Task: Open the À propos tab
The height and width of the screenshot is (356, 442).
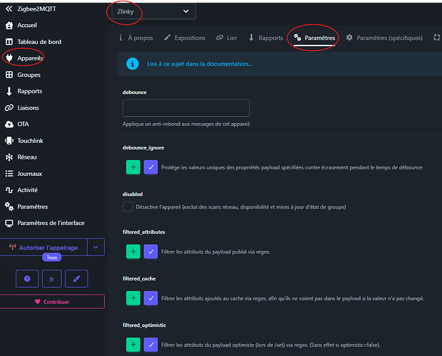Action: click(135, 38)
